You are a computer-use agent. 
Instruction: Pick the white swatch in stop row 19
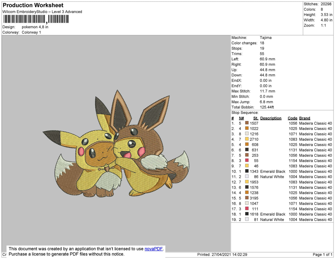247,220
